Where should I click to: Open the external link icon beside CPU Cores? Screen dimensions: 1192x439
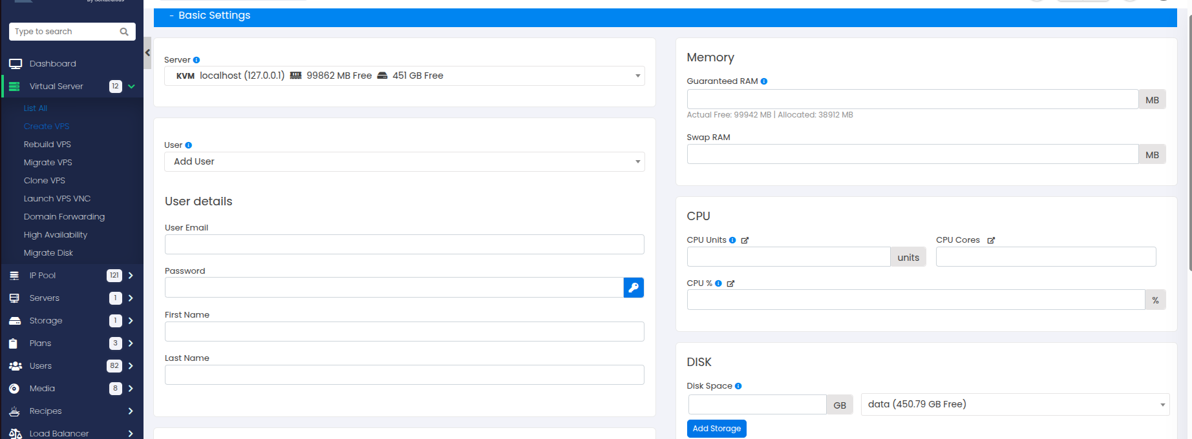point(991,240)
